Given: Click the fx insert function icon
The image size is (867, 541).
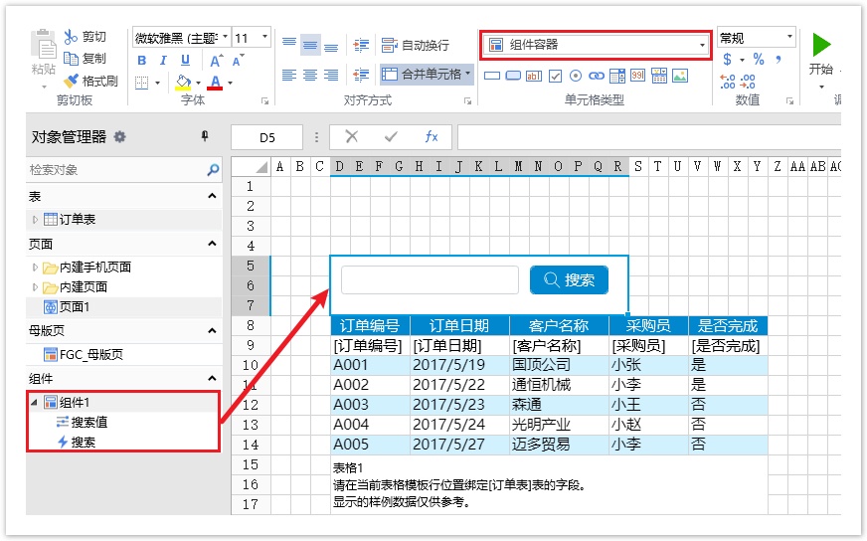Looking at the screenshot, I should [x=432, y=136].
